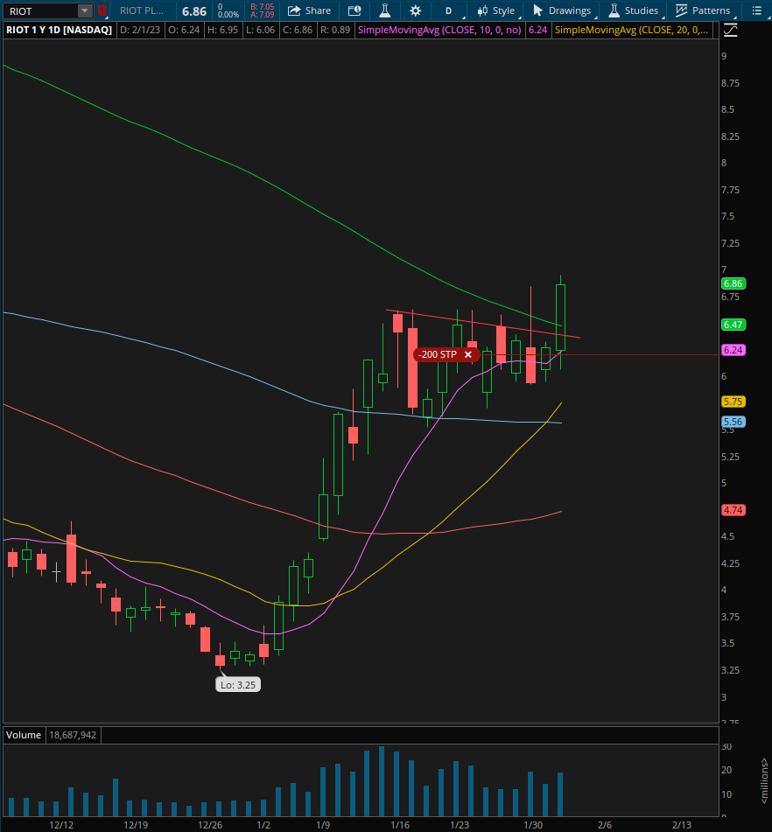The image size is (772, 832).
Task: Click the blue 5.56 moving average bubble
Action: coord(733,422)
